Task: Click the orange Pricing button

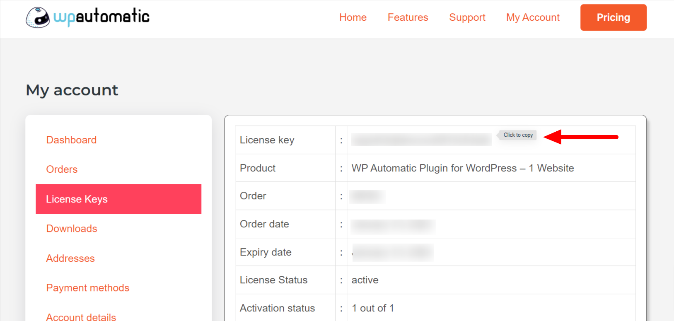Action: click(x=614, y=17)
